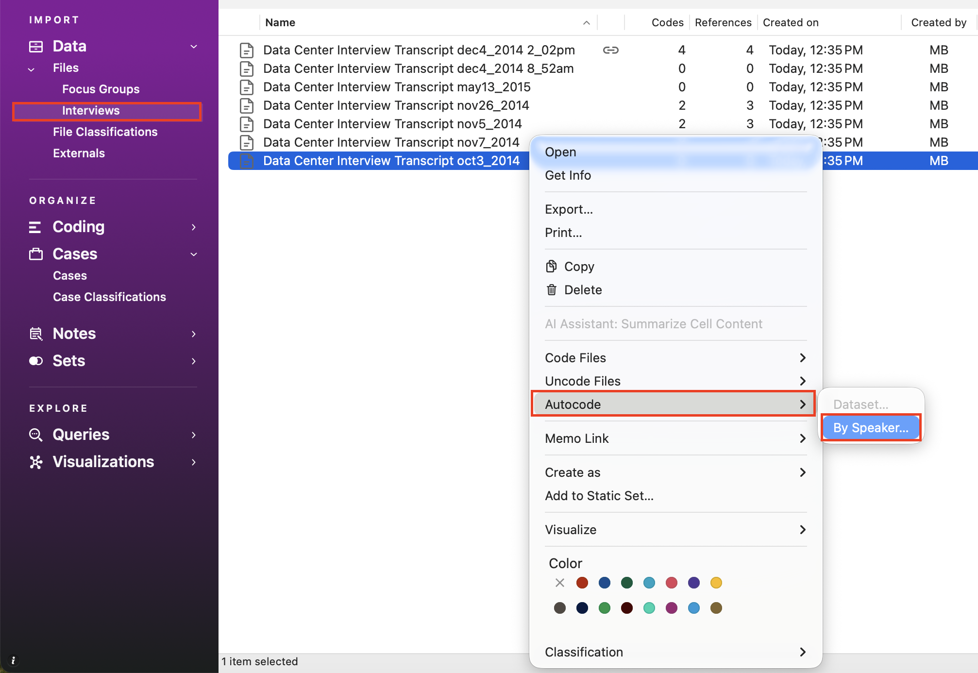This screenshot has height=673, width=978.
Task: Collapse the Files tree chevron
Action: [x=32, y=69]
